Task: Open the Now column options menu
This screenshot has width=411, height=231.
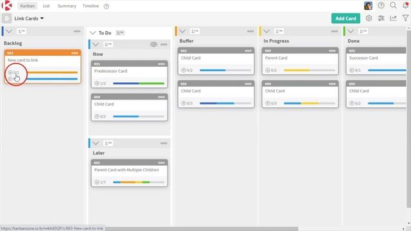Action: click(x=164, y=44)
